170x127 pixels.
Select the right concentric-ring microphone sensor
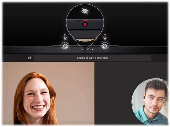point(105,45)
